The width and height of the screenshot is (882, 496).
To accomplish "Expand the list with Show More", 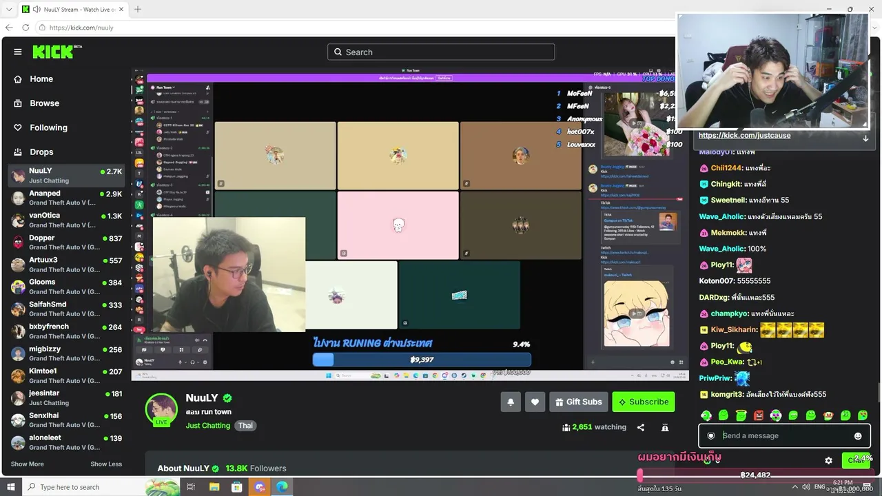I will click(x=27, y=464).
